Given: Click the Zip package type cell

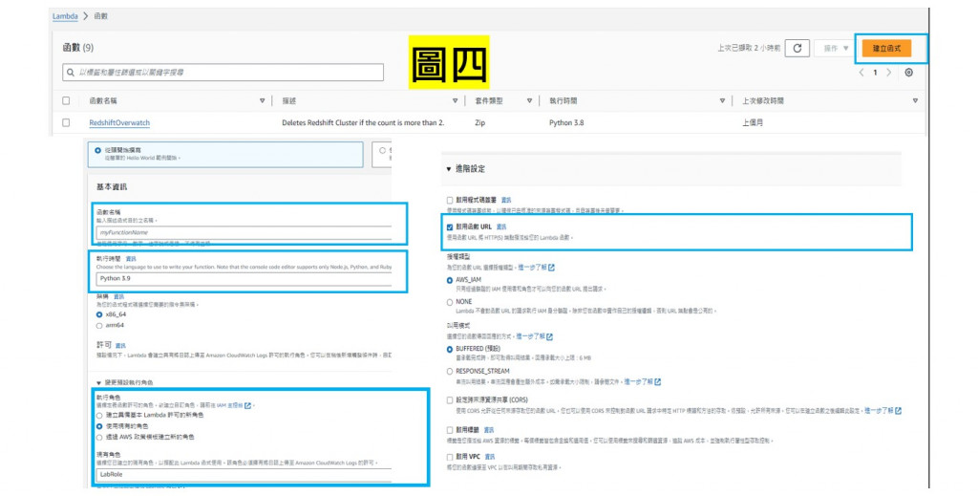Looking at the screenshot, I should pos(479,123).
